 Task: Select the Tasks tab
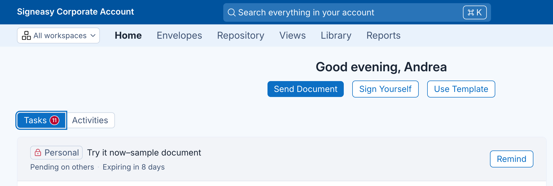(41, 120)
